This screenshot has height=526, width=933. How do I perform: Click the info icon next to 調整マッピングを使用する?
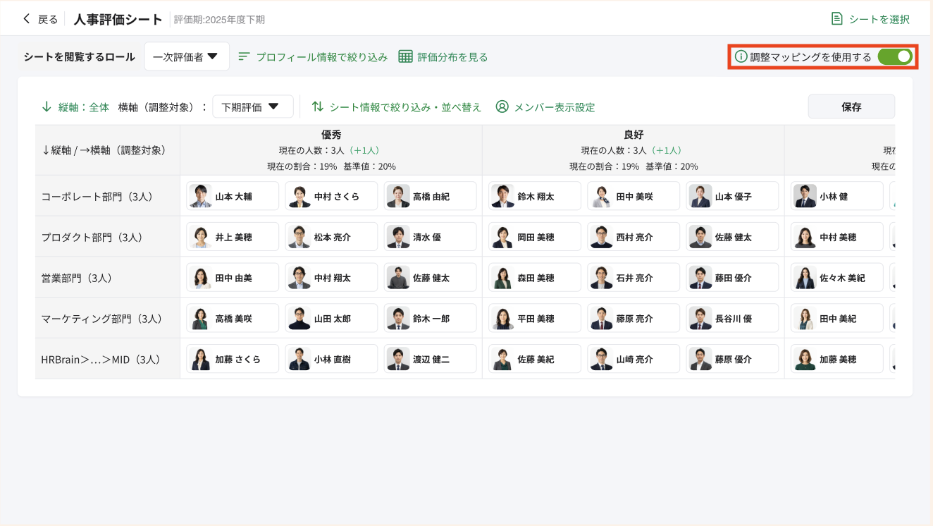click(741, 56)
